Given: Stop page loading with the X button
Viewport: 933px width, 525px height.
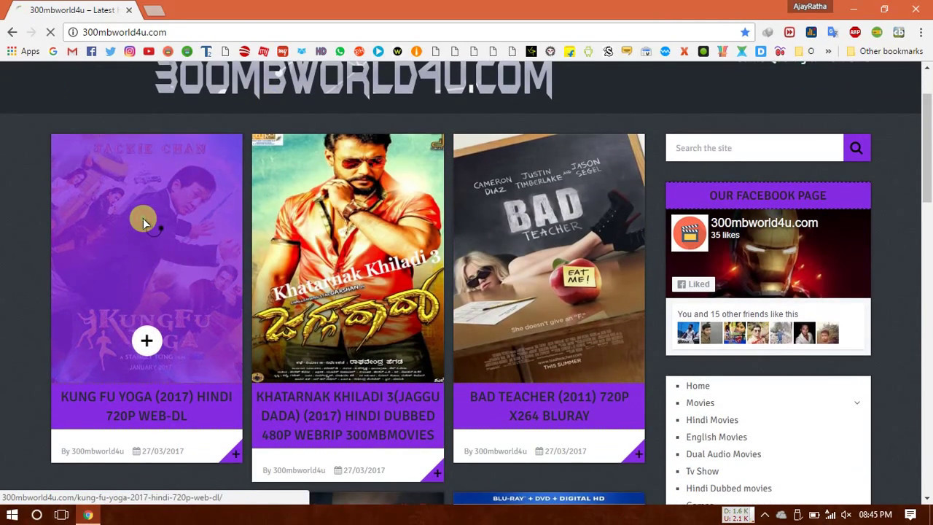Looking at the screenshot, I should tap(51, 32).
